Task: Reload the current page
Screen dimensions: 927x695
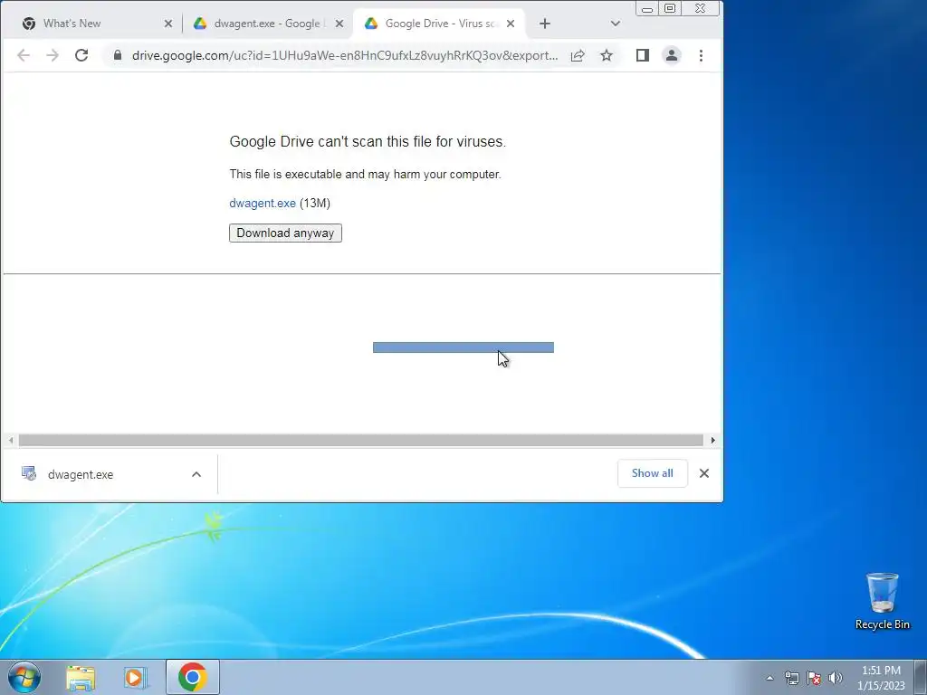Action: (x=81, y=55)
